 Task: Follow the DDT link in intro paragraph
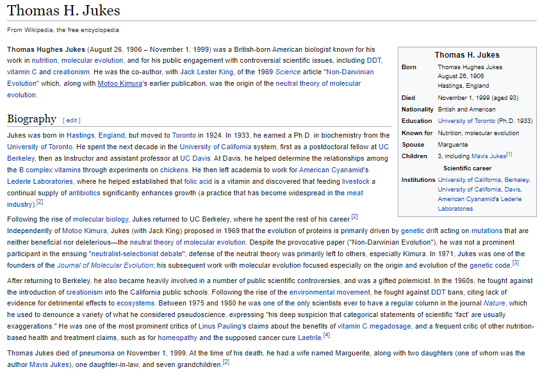373,61
